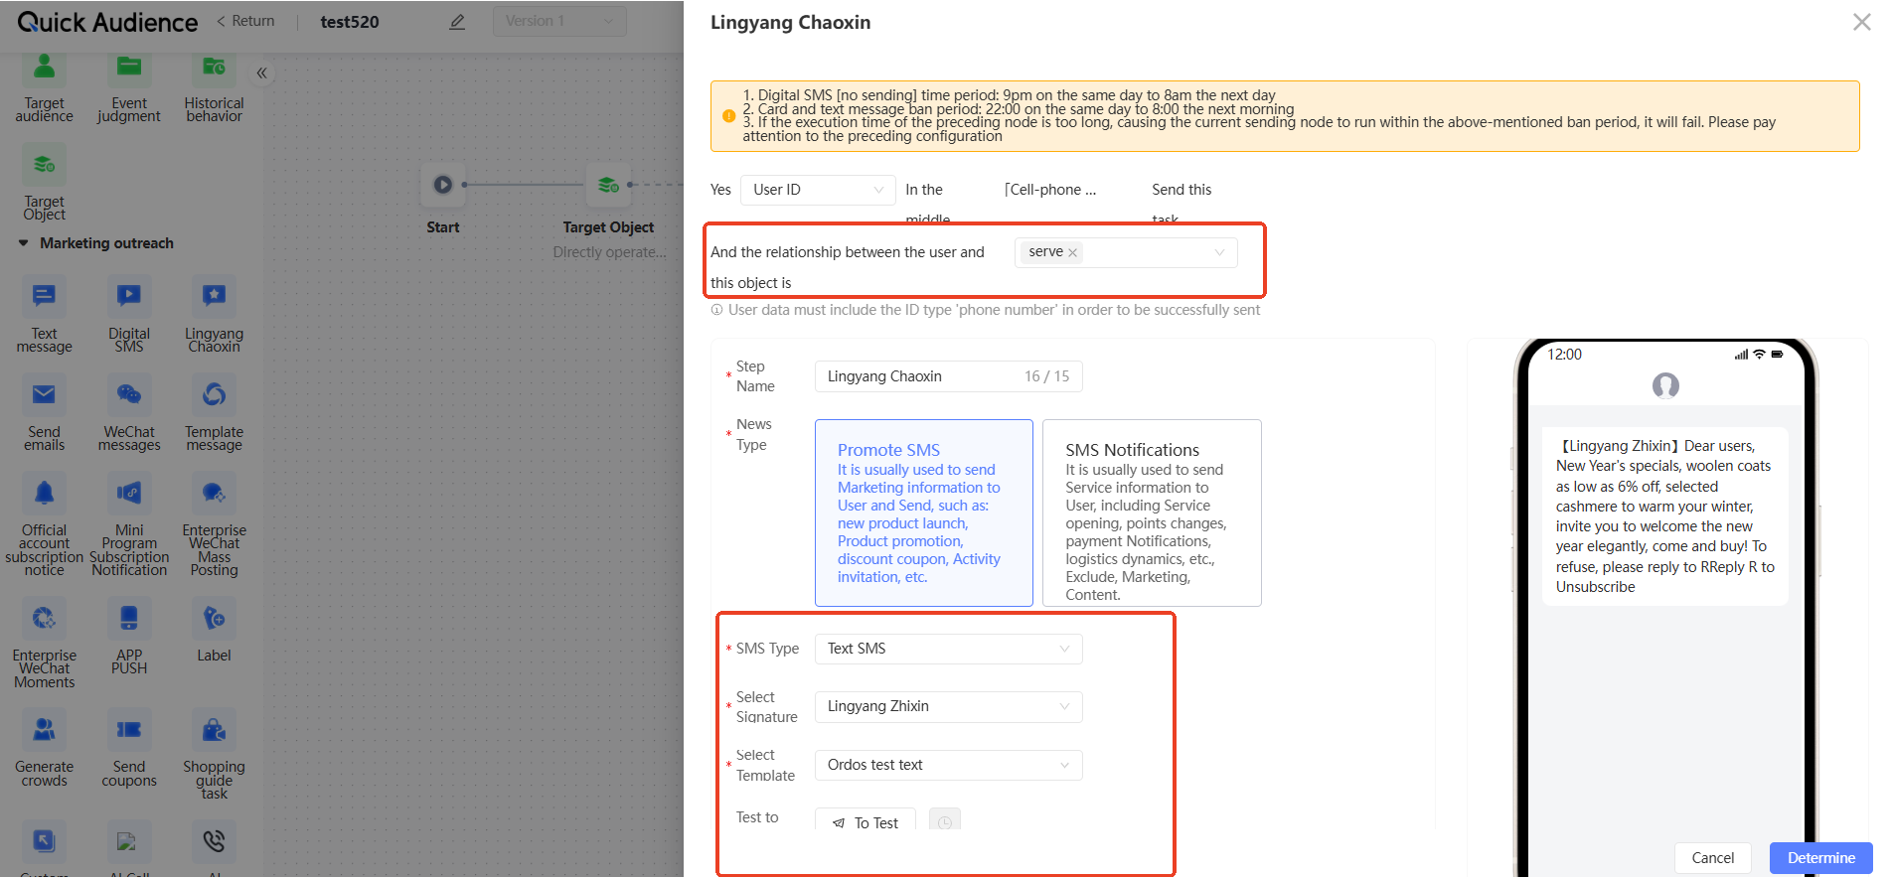
Task: Choose the Promote SMS news type card
Action: pyautogui.click(x=924, y=512)
